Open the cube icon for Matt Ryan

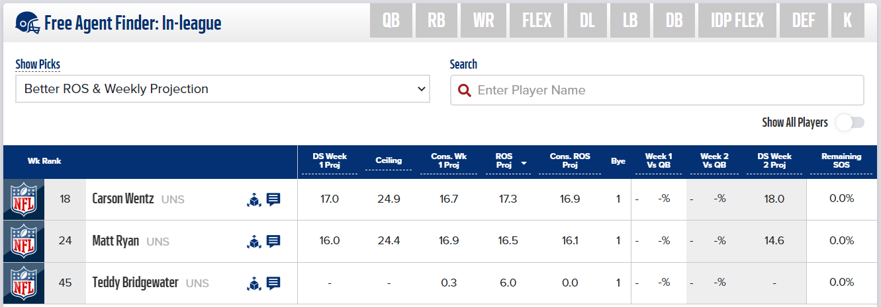coord(254,241)
